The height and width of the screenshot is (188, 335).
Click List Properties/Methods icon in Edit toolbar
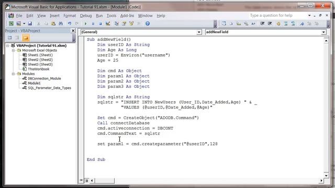[224, 23]
